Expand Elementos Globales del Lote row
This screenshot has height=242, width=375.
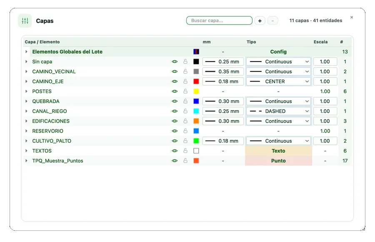click(x=26, y=52)
